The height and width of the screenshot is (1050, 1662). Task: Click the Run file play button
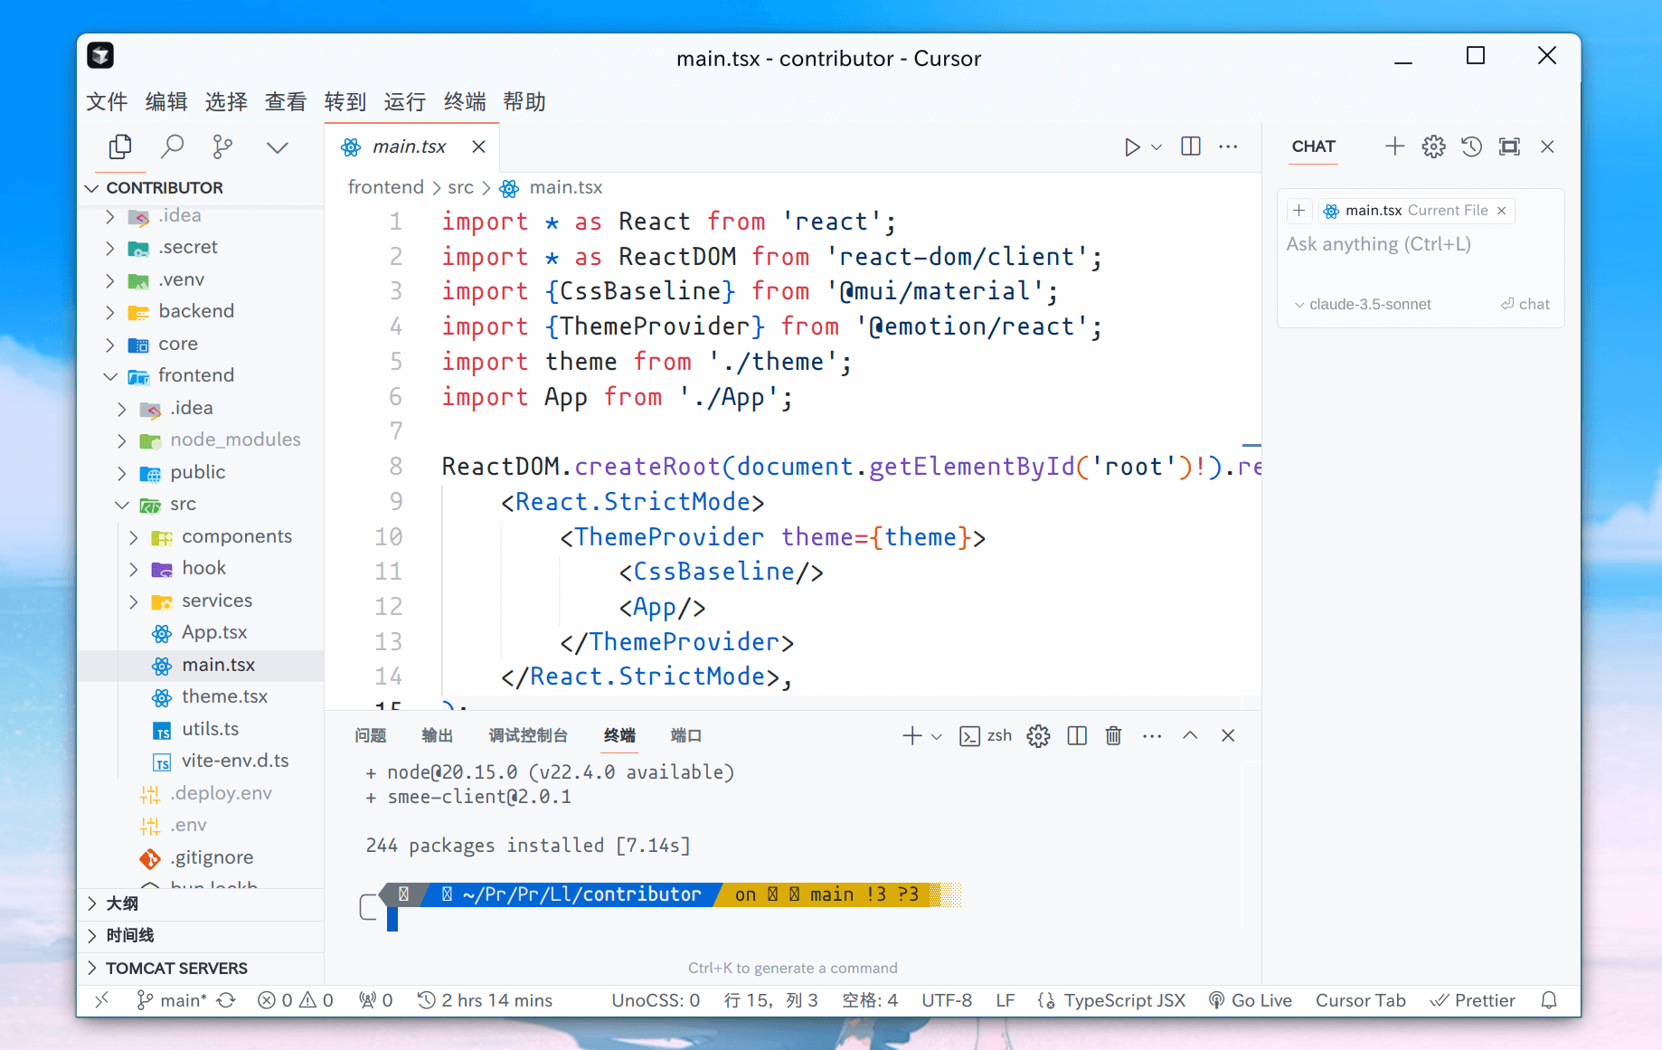tap(1131, 147)
